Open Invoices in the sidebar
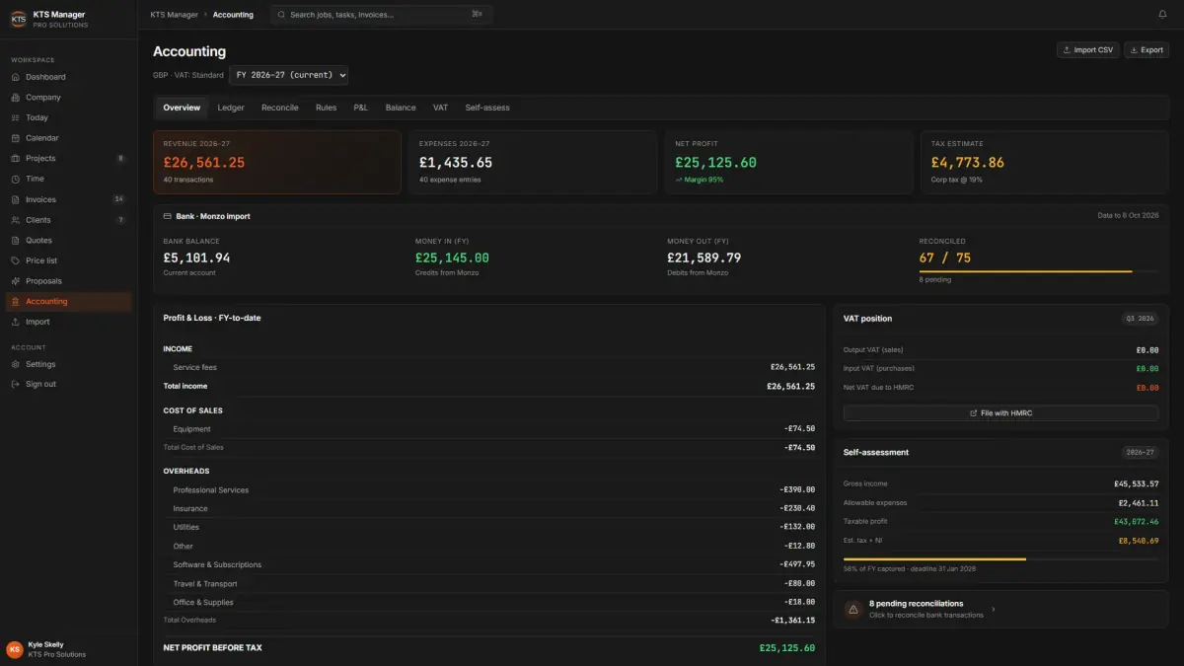 coord(68,199)
